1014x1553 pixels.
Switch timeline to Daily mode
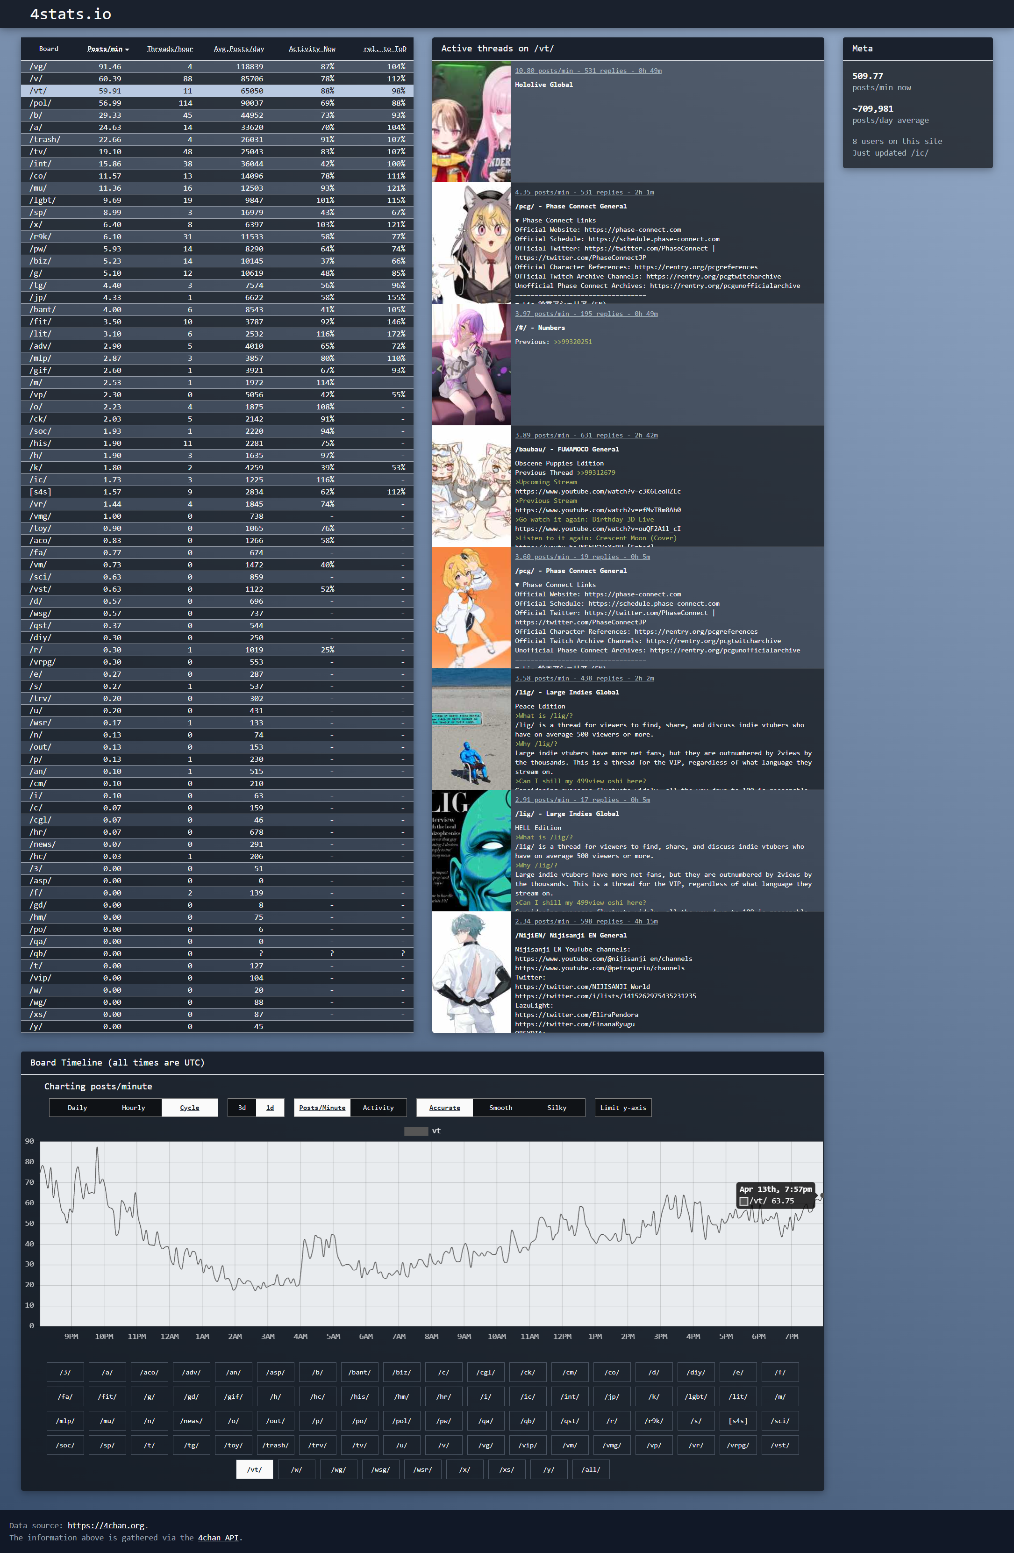[77, 1107]
